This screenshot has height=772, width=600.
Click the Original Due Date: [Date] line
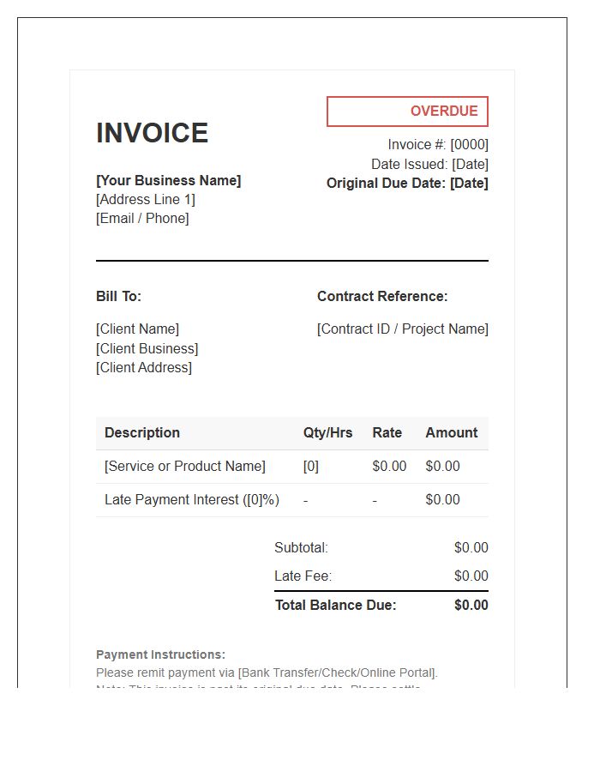[x=407, y=184]
